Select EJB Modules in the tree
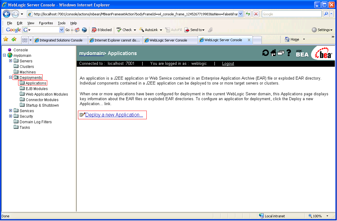The height and width of the screenshot is (221, 337). (37, 89)
